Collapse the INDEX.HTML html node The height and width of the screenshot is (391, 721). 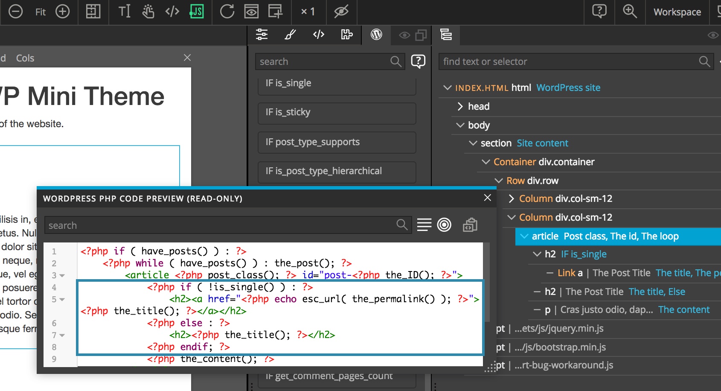click(x=448, y=88)
